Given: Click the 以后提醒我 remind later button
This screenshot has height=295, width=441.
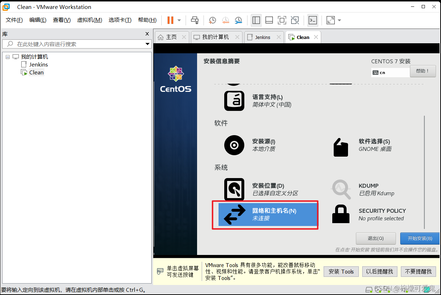Looking at the screenshot, I should click(x=379, y=272).
